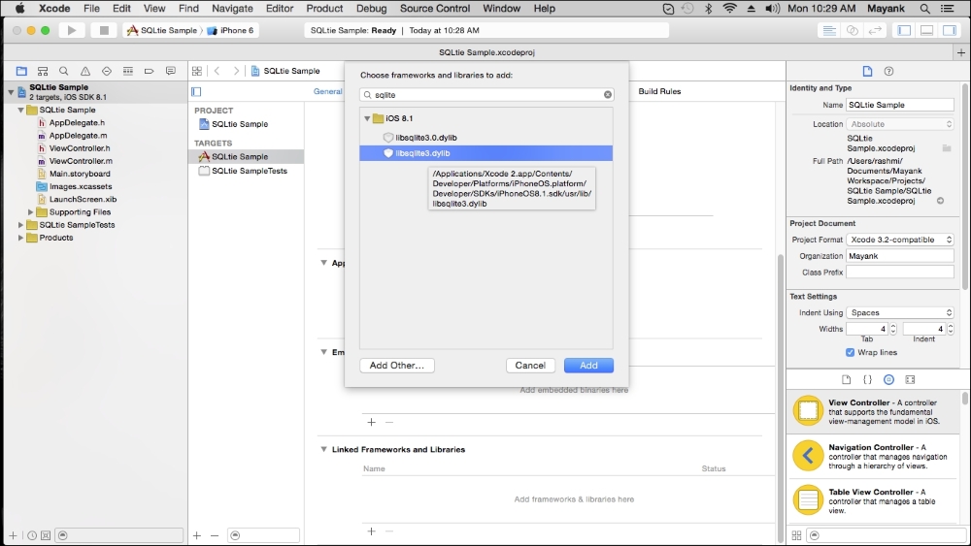The width and height of the screenshot is (971, 546).
Task: Toggle the left navigator panel visibility
Action: pos(904,30)
